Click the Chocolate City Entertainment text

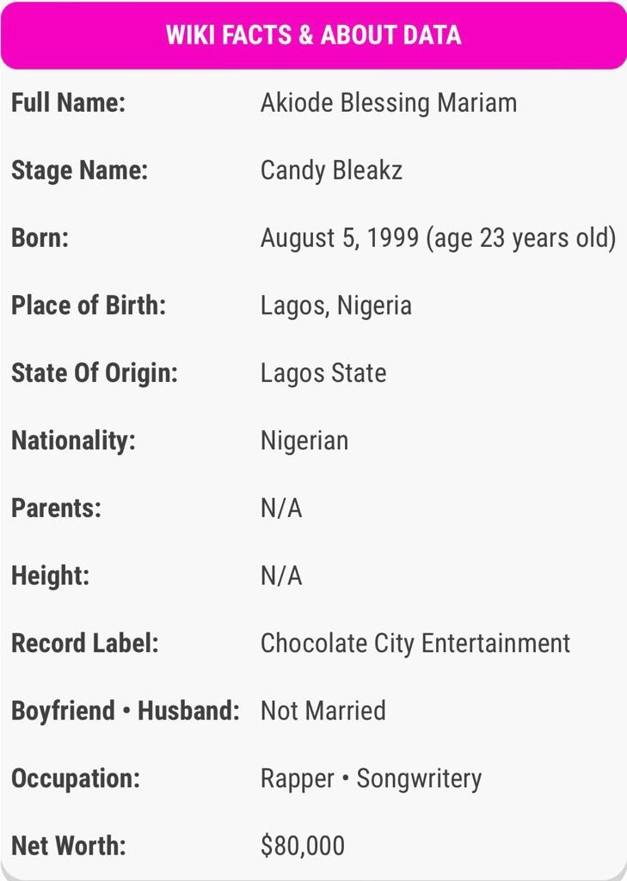(415, 644)
